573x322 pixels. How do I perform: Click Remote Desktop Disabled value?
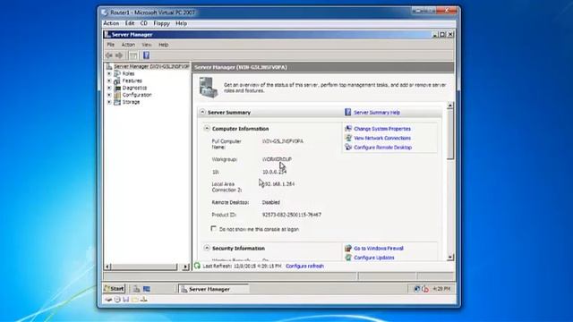point(270,202)
